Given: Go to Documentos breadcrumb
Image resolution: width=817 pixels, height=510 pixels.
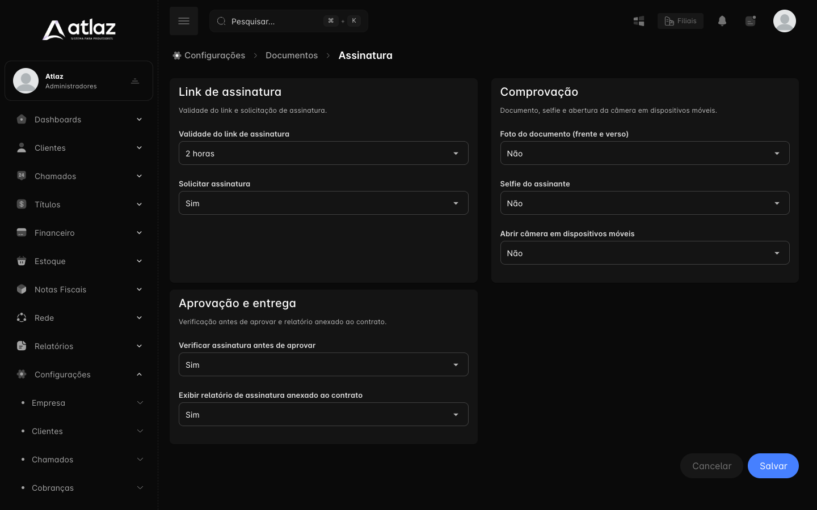Looking at the screenshot, I should pos(292,55).
